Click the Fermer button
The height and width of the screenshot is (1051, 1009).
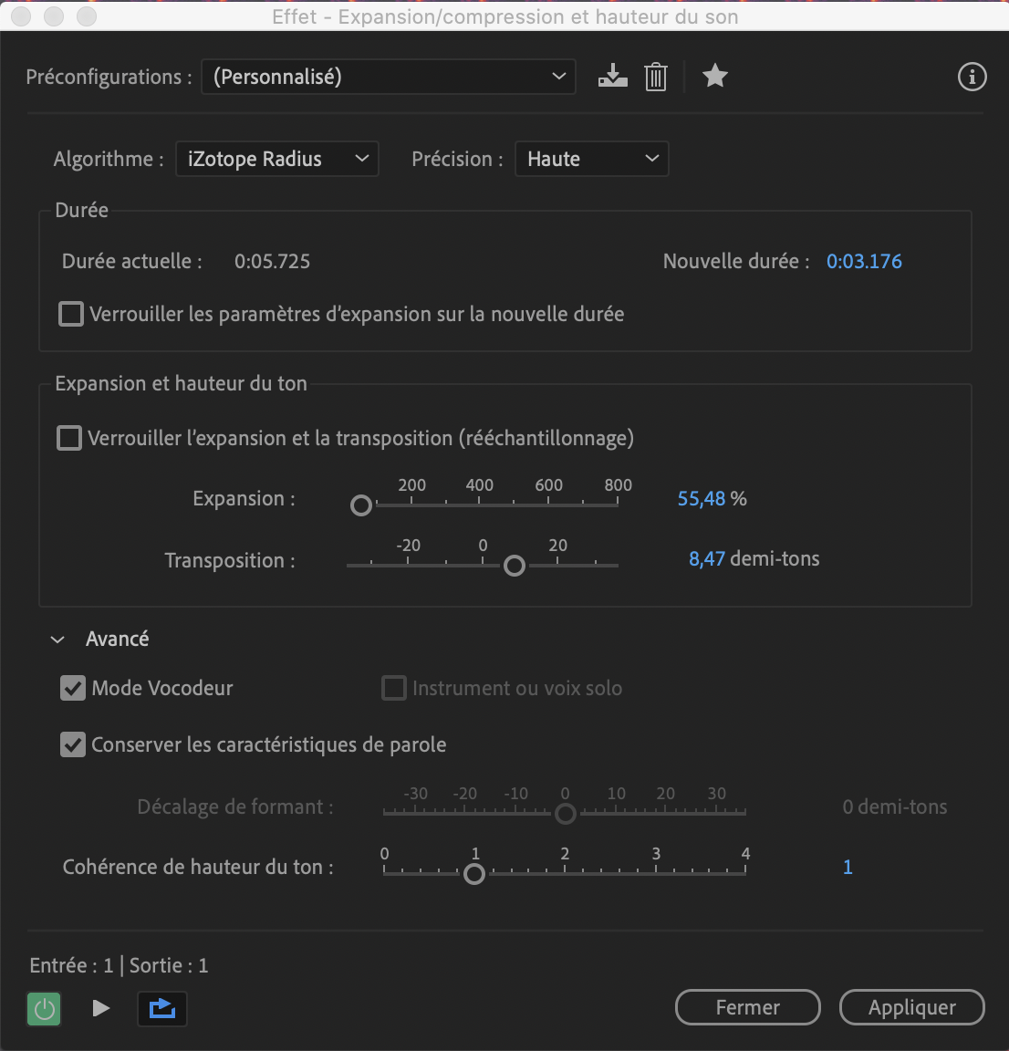pyautogui.click(x=747, y=1007)
